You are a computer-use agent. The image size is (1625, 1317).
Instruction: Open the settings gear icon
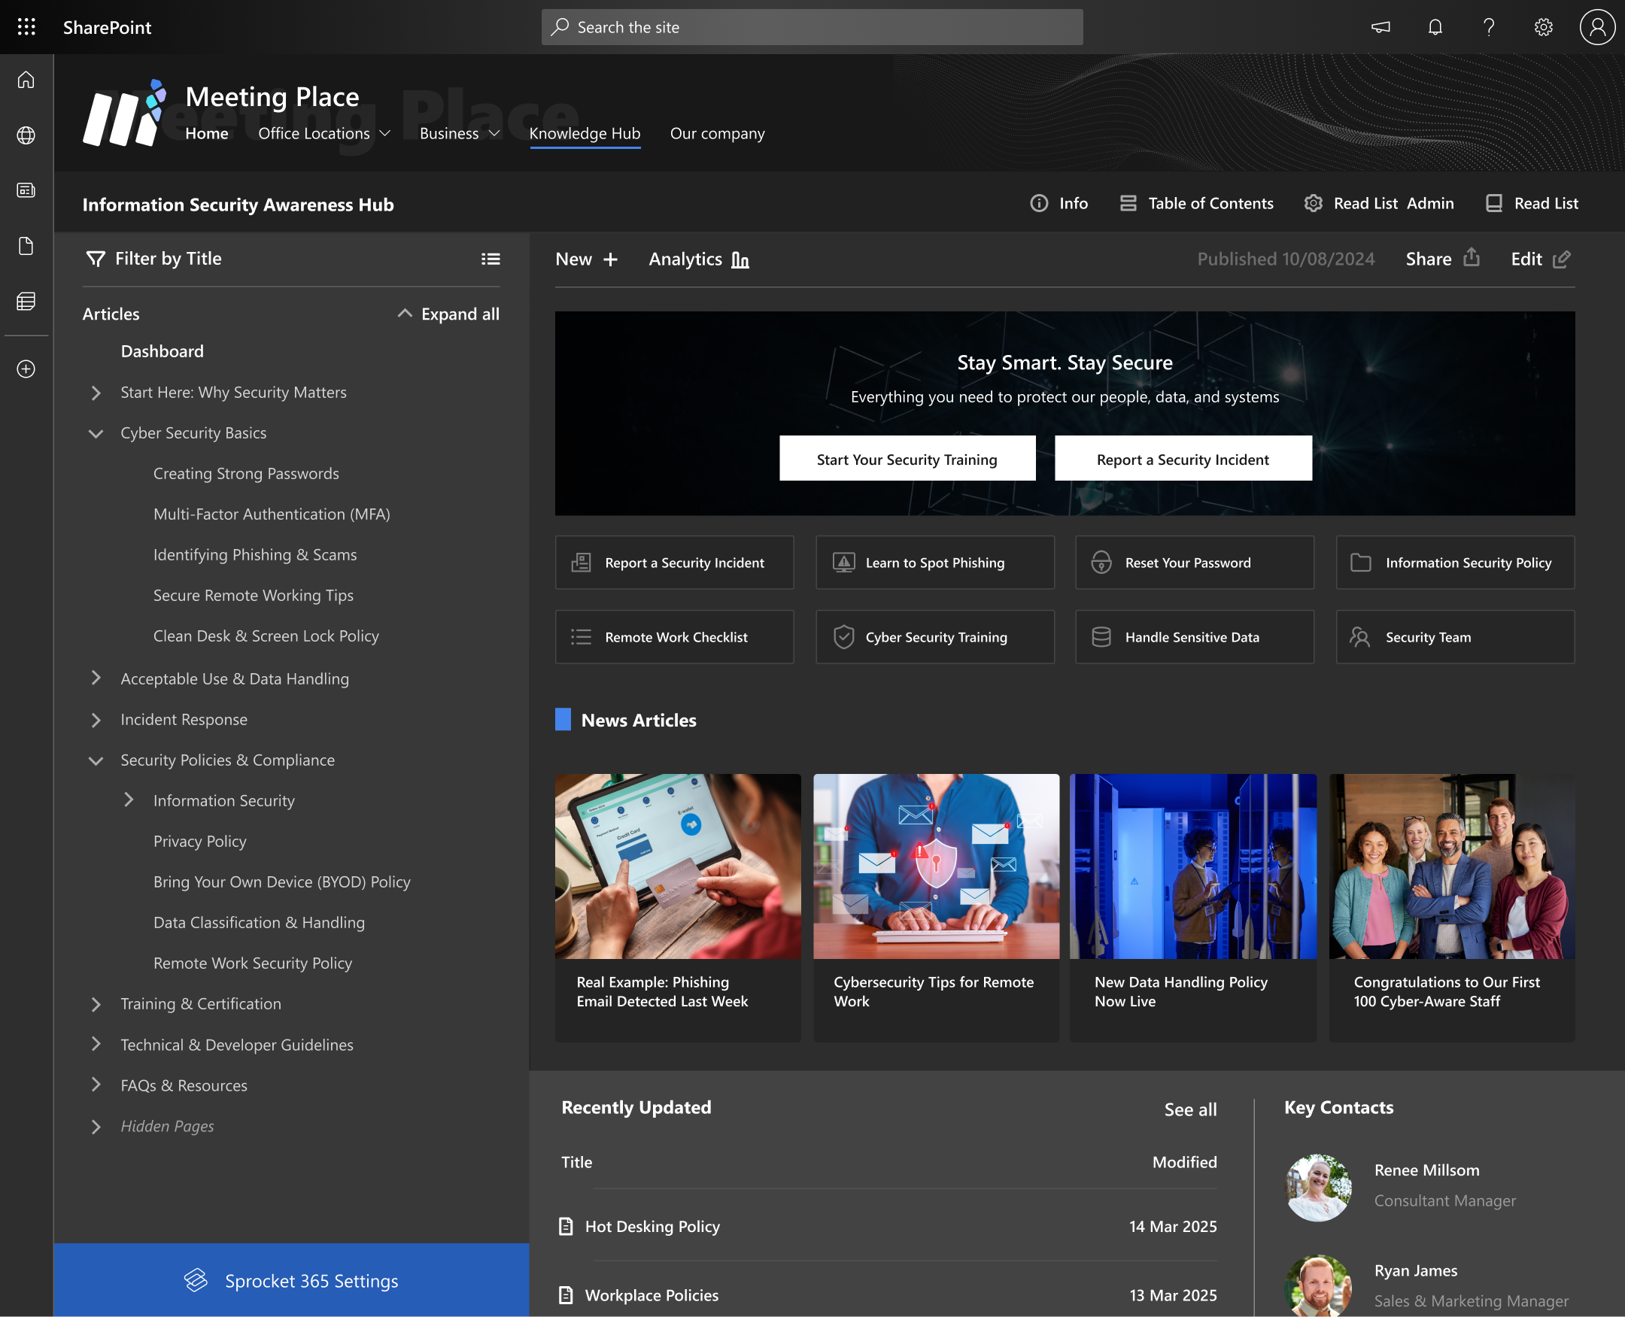pos(1543,27)
